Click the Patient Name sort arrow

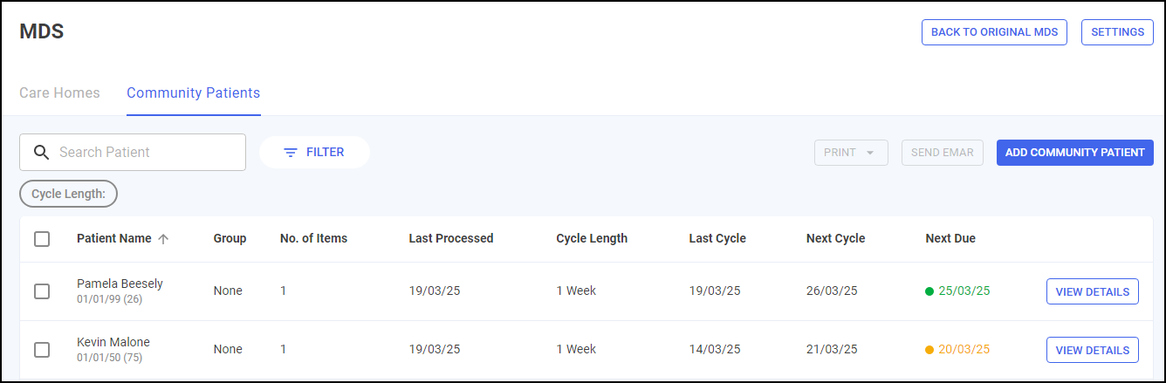click(163, 239)
